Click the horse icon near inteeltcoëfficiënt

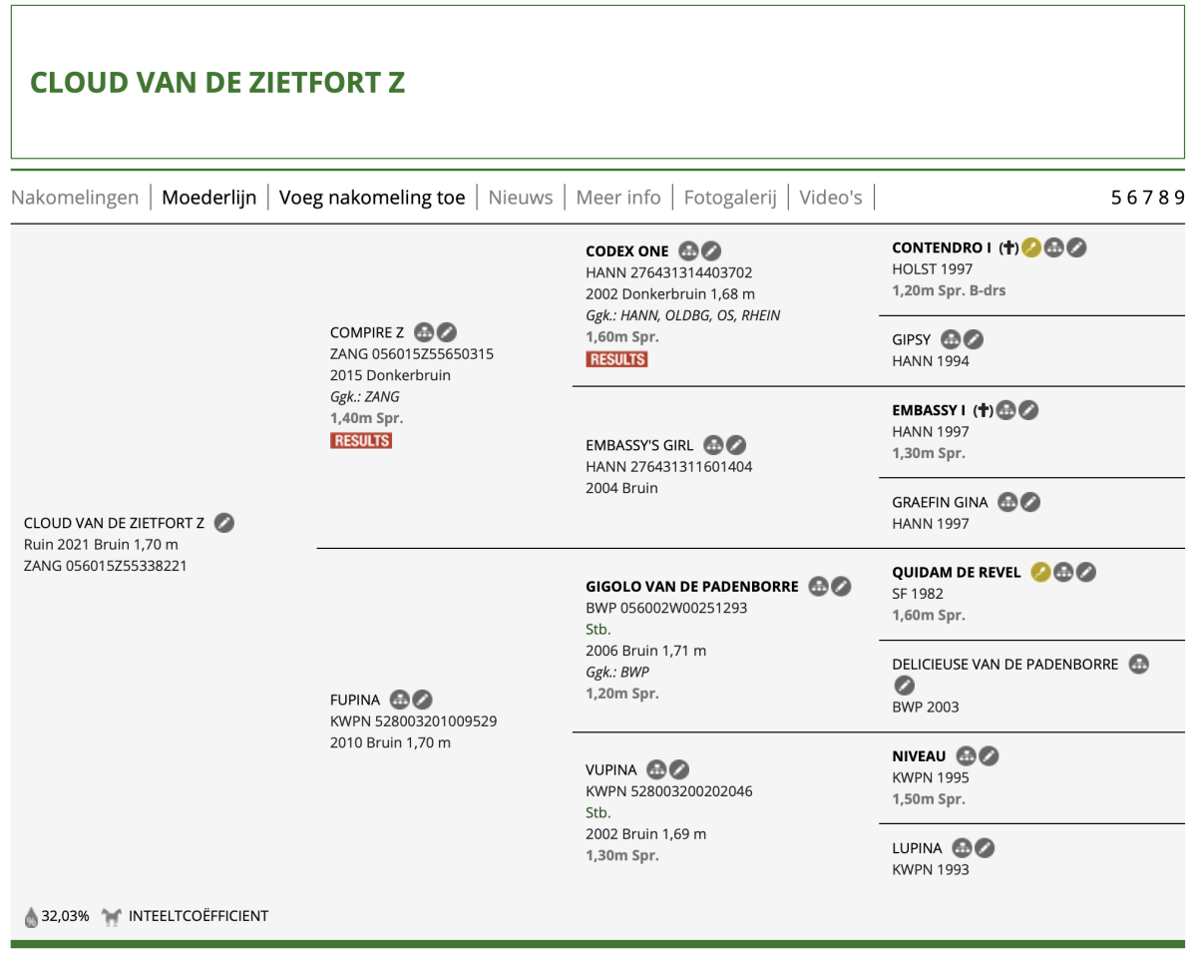111,915
